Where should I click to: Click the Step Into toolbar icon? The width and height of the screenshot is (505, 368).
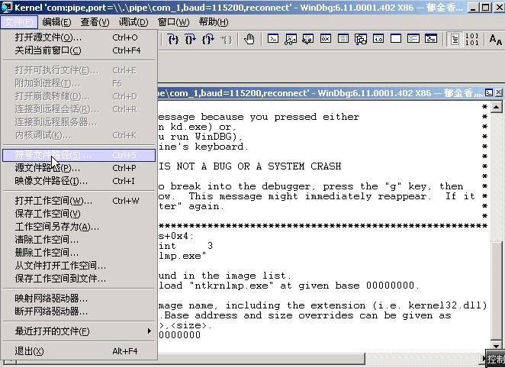point(173,39)
